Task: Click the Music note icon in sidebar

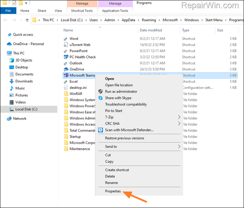Action: (x=11, y=88)
